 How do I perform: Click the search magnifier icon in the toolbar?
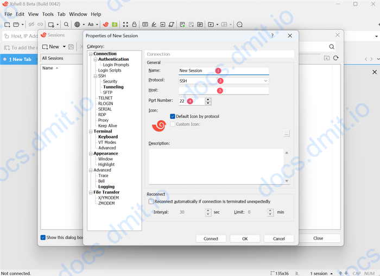(66, 24)
